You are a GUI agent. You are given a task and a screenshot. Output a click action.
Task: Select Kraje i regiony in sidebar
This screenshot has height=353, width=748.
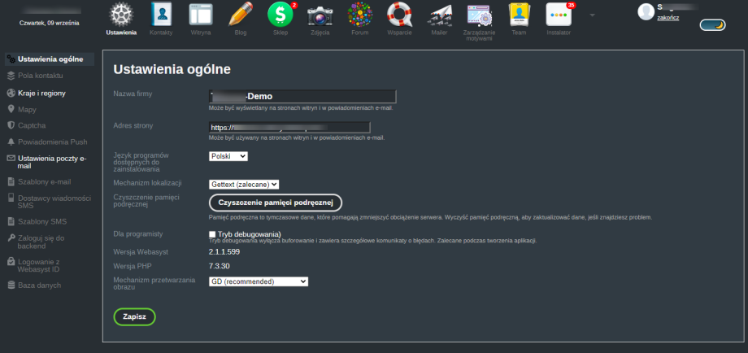(41, 93)
